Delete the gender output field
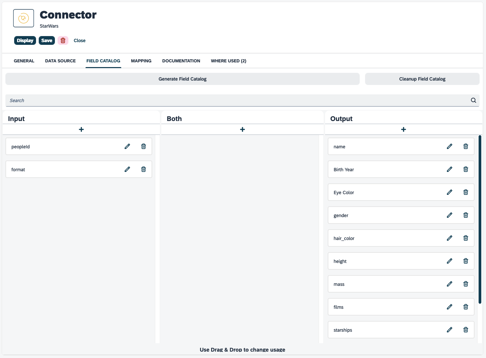Image resolution: width=486 pixels, height=358 pixels. tap(466, 215)
